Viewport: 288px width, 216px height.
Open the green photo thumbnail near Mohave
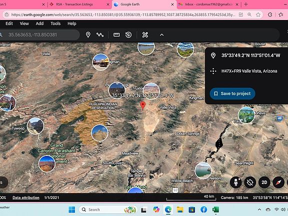click(x=246, y=115)
